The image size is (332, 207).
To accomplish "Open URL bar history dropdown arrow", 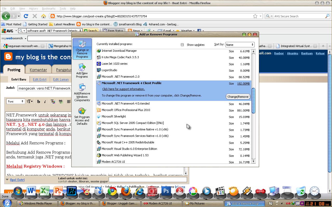I will click(261, 16).
